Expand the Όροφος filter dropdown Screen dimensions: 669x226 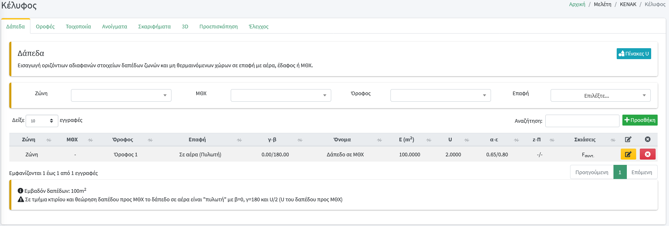click(x=440, y=96)
